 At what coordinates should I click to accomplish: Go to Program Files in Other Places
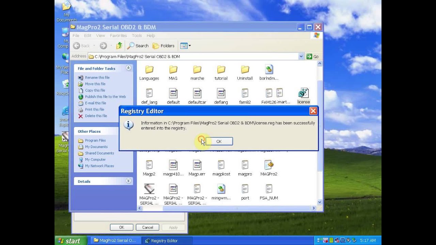pos(95,141)
